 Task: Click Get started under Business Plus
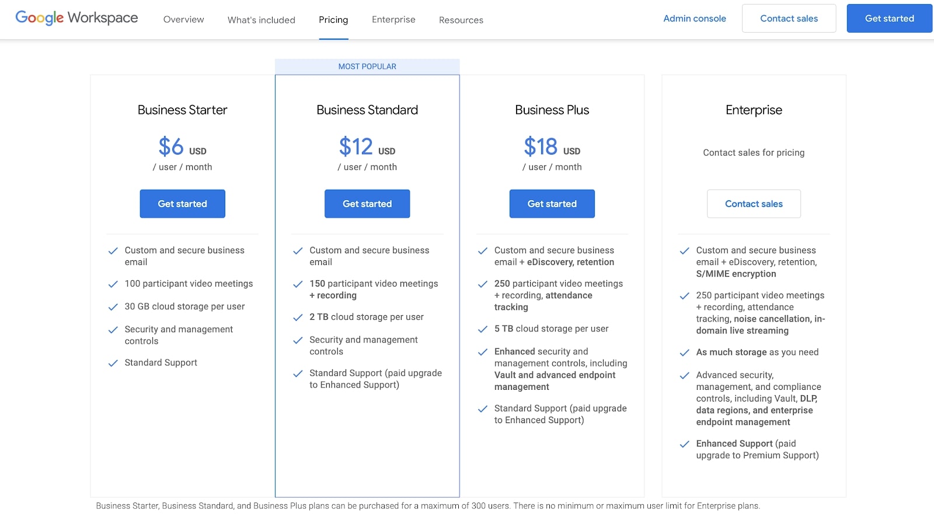(x=552, y=204)
